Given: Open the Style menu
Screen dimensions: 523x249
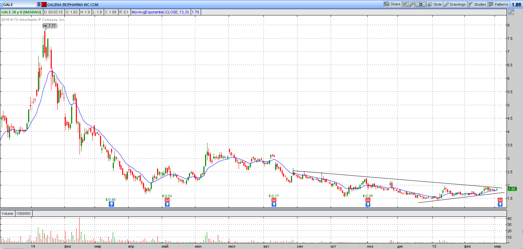Looking at the screenshot, I should tap(434, 4).
